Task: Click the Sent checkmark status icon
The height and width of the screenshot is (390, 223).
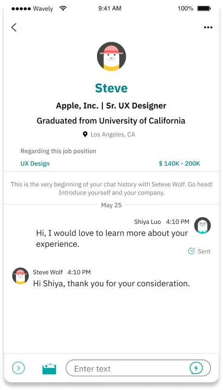Action: (x=191, y=251)
